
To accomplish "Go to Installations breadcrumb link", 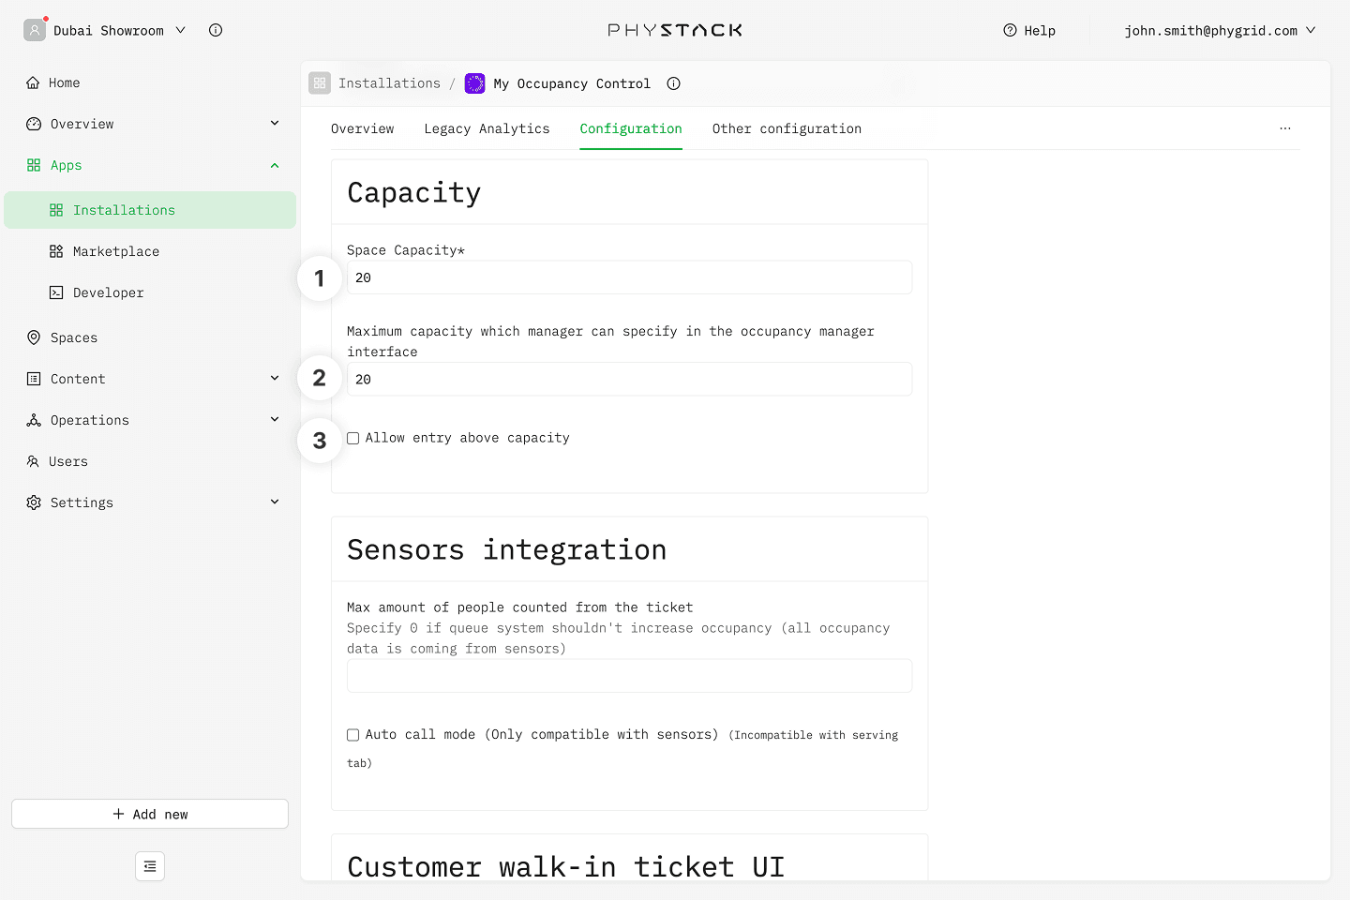I will tap(389, 83).
